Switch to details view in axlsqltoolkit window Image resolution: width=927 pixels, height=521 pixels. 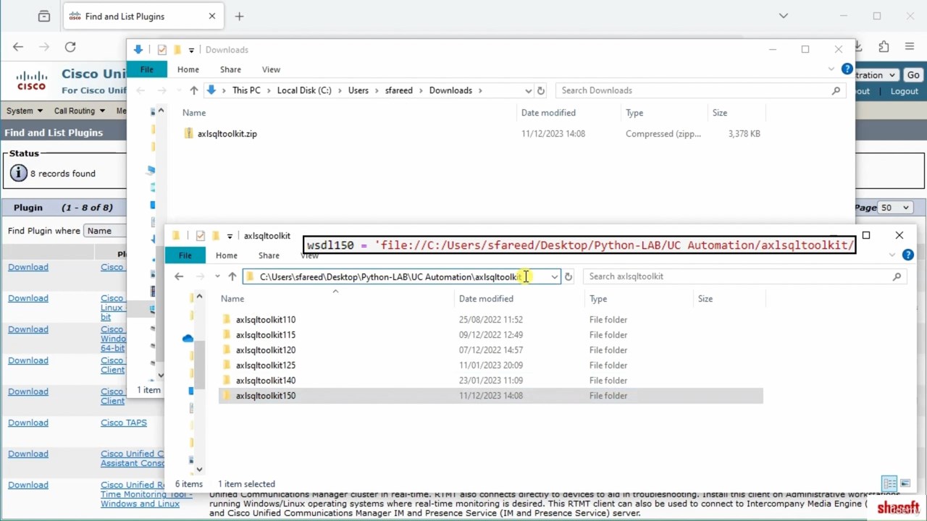pos(889,483)
